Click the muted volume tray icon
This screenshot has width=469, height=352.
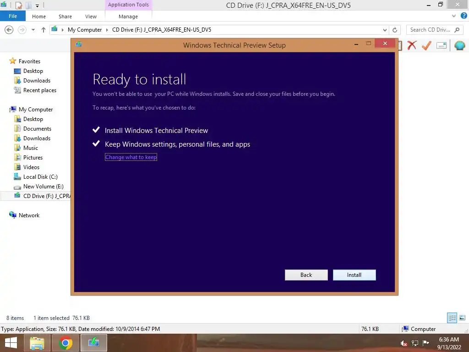pyautogui.click(x=404, y=343)
